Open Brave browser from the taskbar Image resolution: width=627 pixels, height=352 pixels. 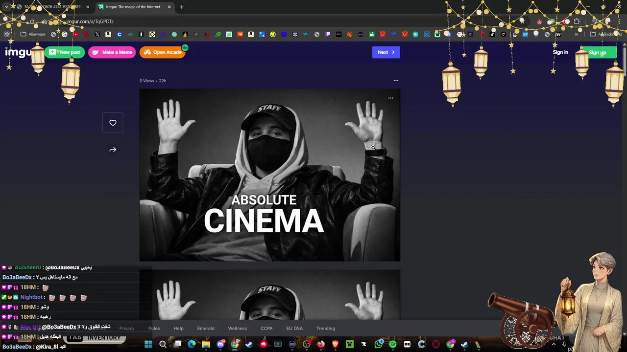click(x=336, y=345)
